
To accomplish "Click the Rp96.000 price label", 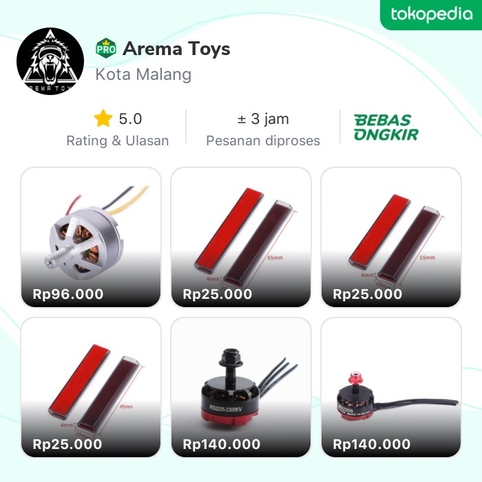I will pos(68,294).
